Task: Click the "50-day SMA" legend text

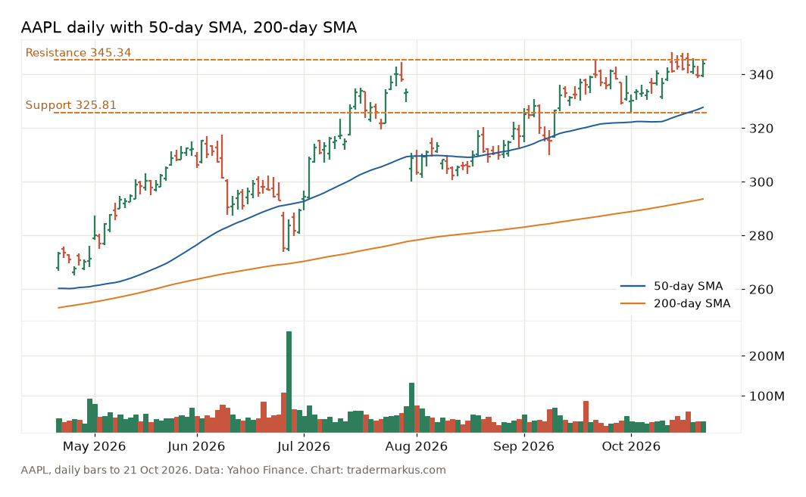Action: tap(689, 286)
